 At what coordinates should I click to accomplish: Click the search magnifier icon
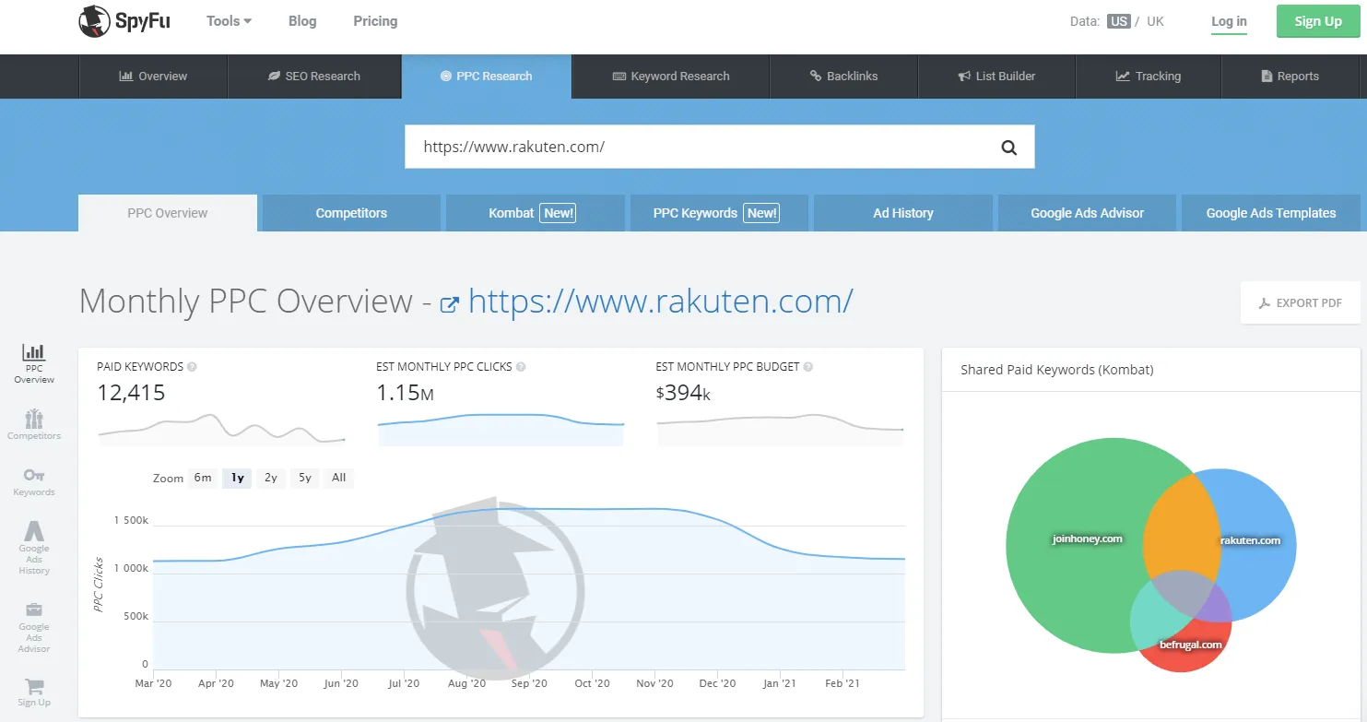coord(1008,148)
